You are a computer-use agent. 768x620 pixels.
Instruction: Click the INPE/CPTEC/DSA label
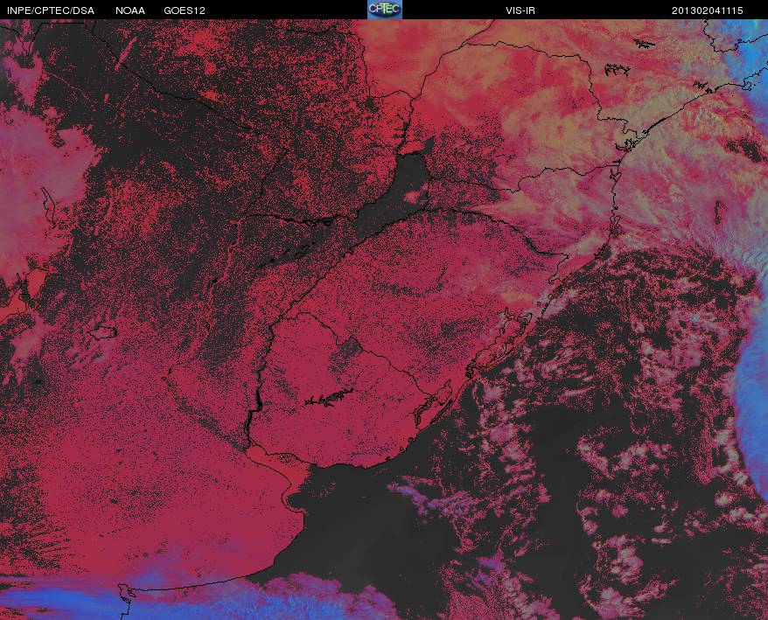51,10
